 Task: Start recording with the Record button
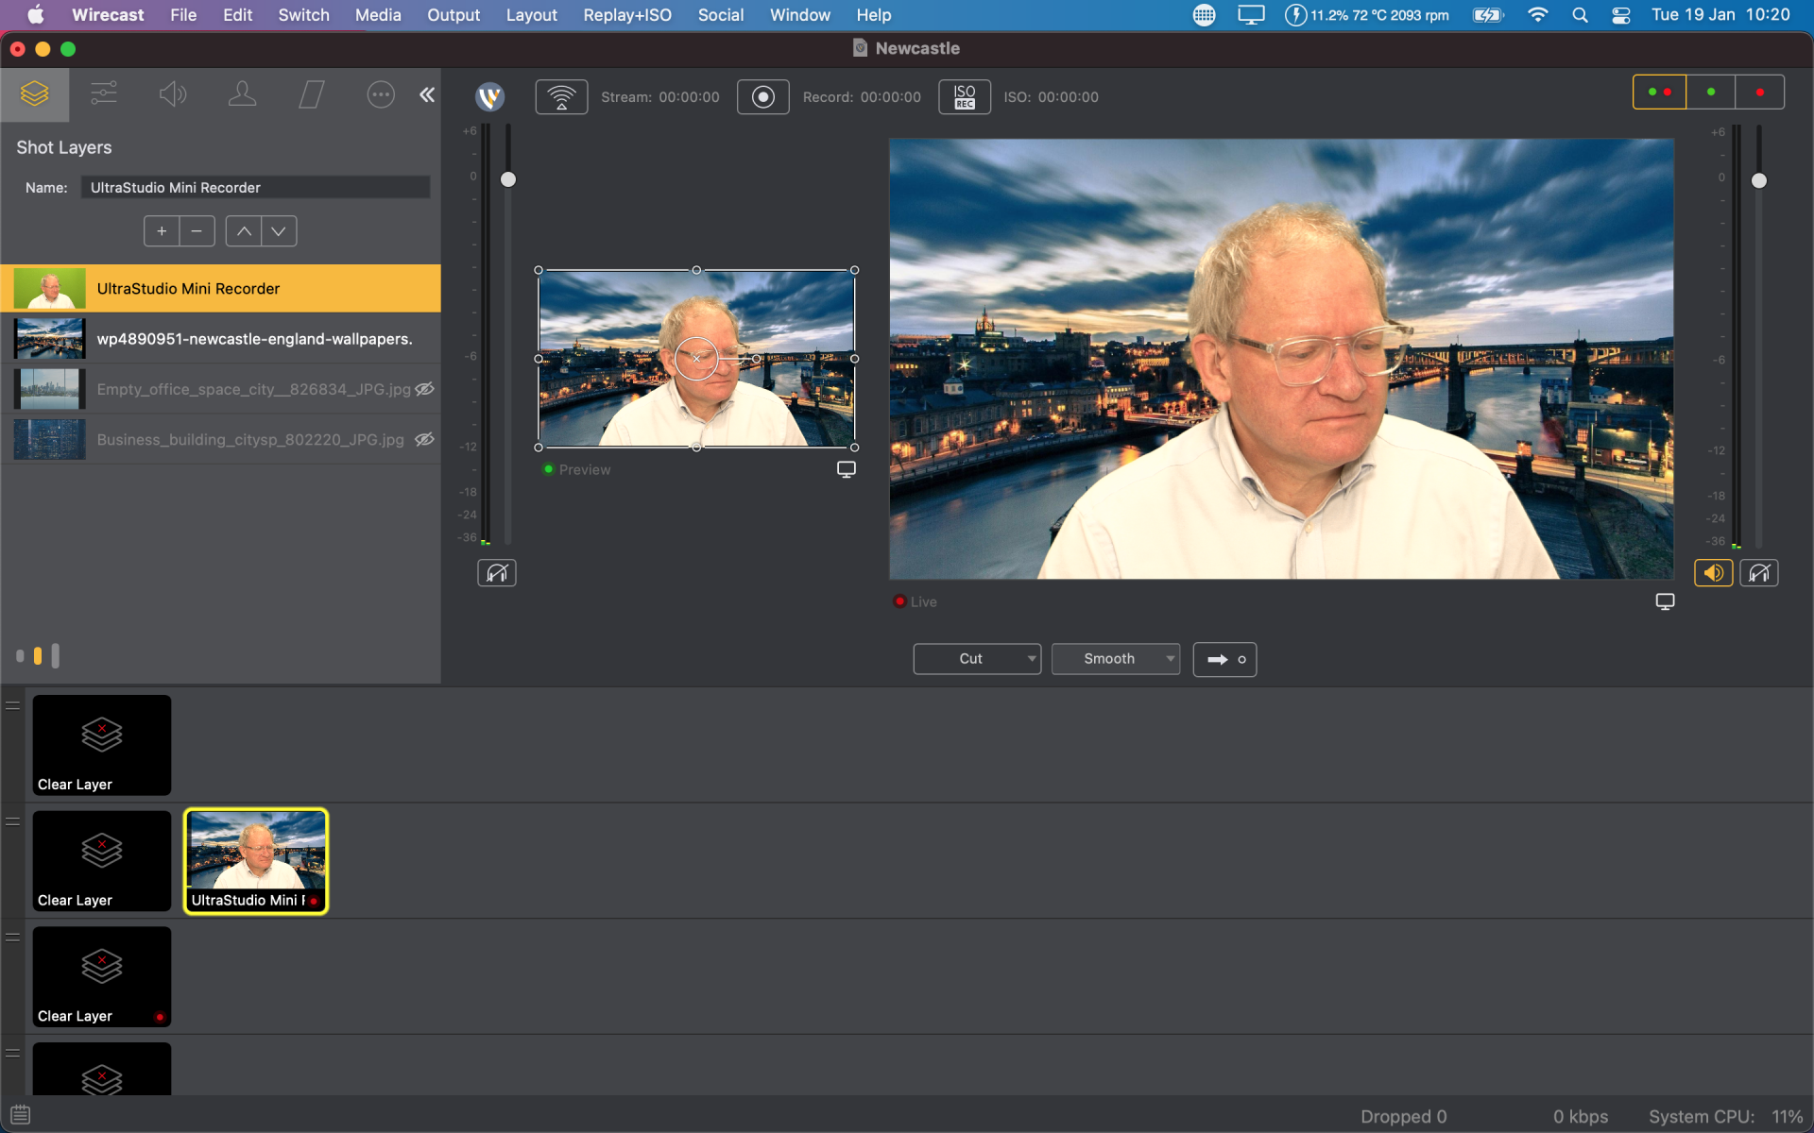pyautogui.click(x=762, y=96)
